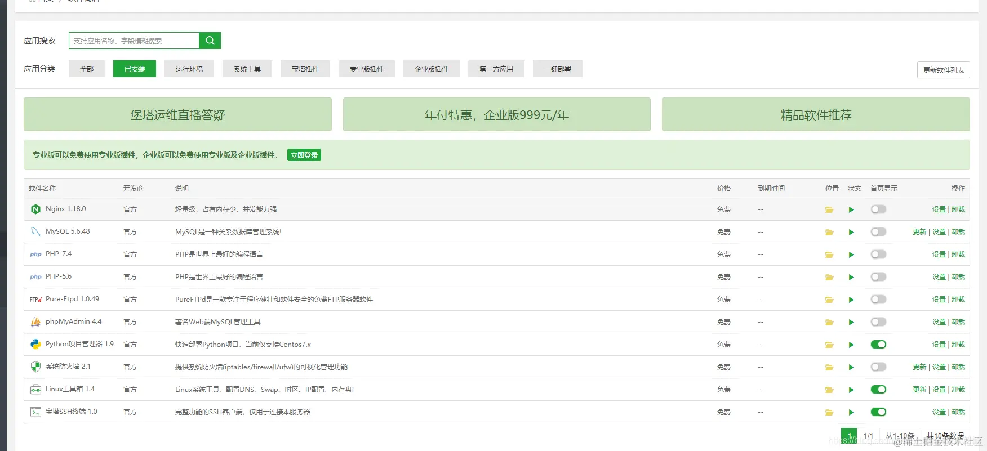
Task: Select the 专业版插件 category tab
Action: pos(367,69)
